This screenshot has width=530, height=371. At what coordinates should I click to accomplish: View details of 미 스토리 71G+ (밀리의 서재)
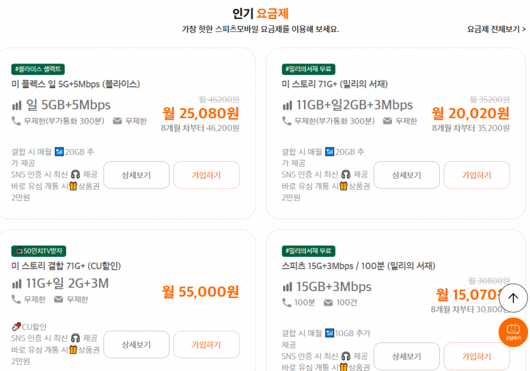[406, 175]
